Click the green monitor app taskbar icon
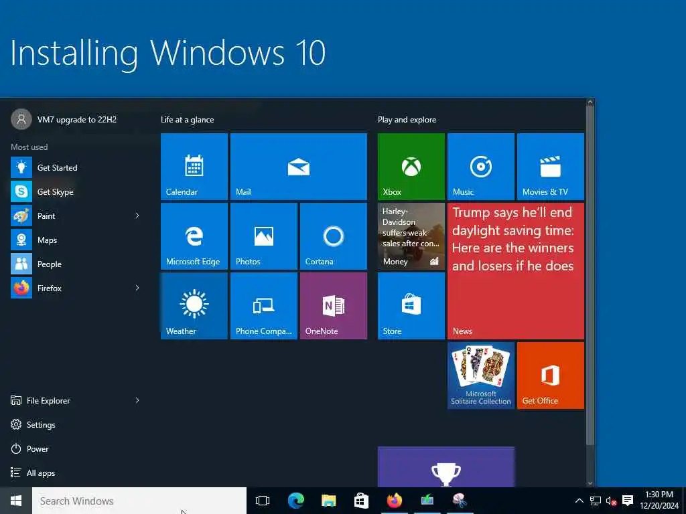The width and height of the screenshot is (686, 514). (x=427, y=501)
